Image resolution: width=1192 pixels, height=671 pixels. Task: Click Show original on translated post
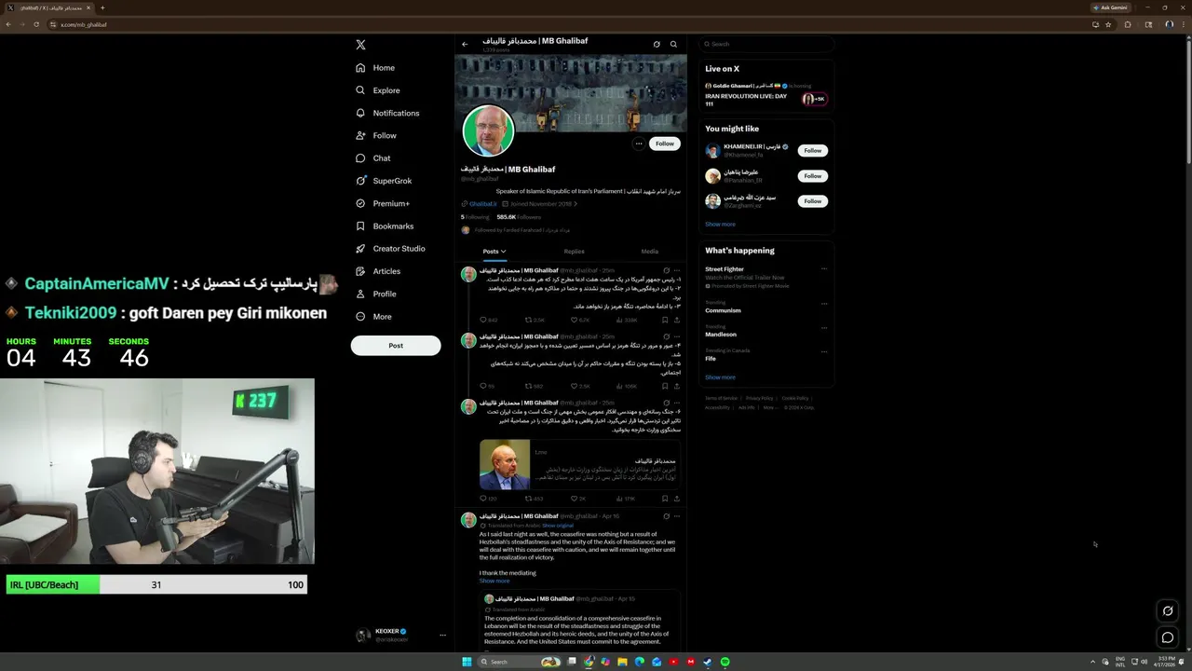point(558,526)
